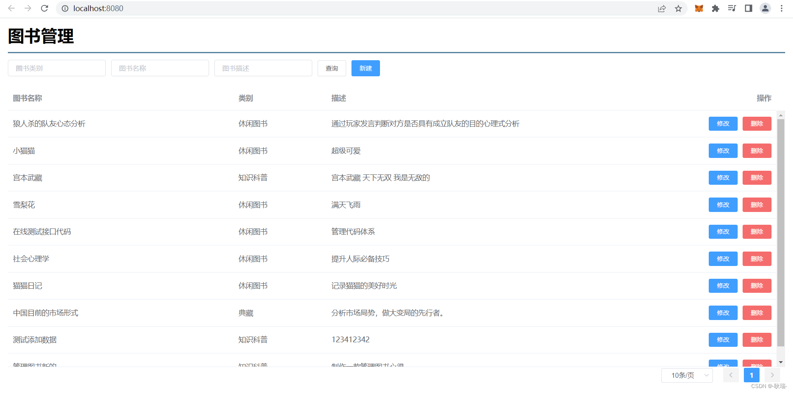
Task: Select page 1 in pagination
Action: [x=751, y=375]
